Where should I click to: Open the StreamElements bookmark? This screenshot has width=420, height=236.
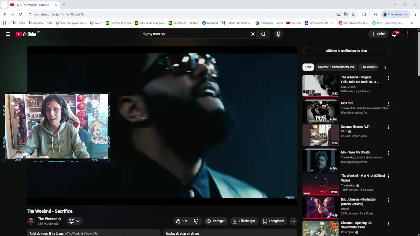tap(319, 23)
